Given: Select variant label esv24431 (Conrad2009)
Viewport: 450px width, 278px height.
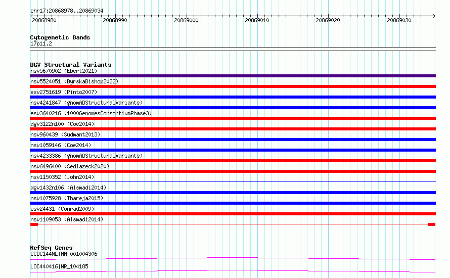Looking at the screenshot, I should 62,209.
